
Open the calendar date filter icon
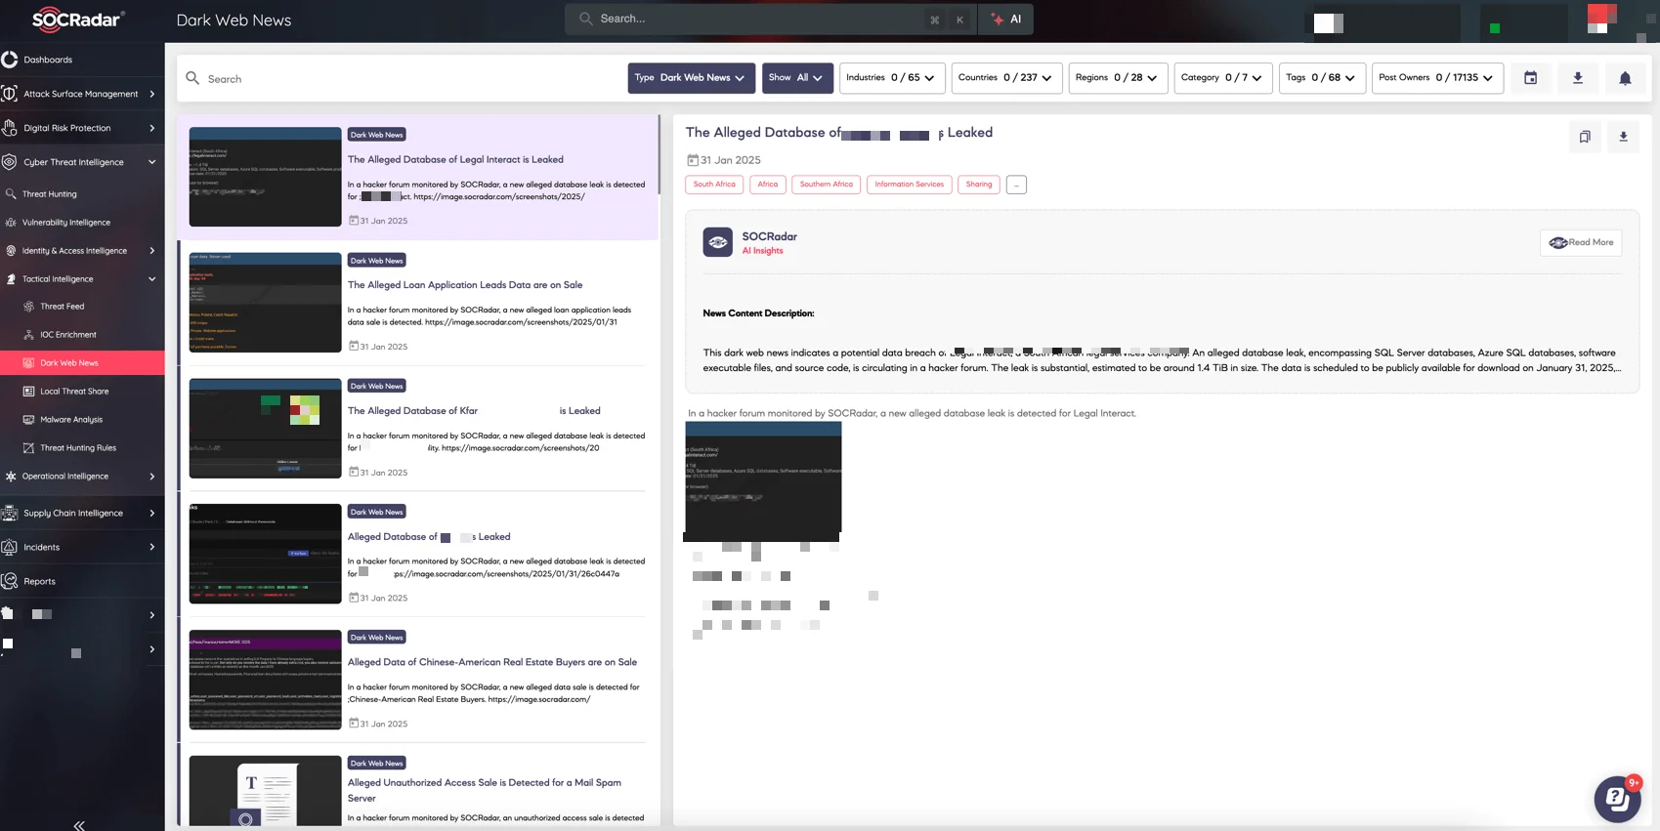click(1531, 78)
